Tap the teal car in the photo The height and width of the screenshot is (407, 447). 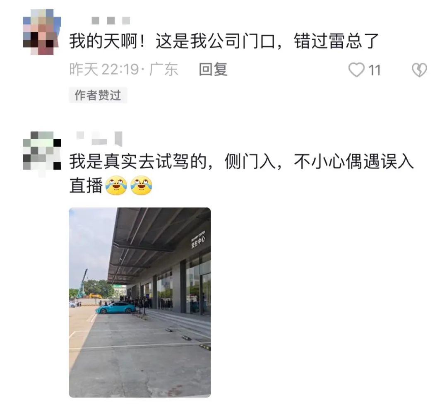115,308
